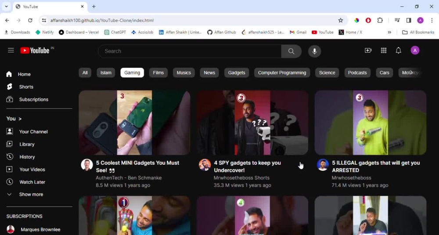
Task: Select the Films category chip
Action: pos(158,72)
